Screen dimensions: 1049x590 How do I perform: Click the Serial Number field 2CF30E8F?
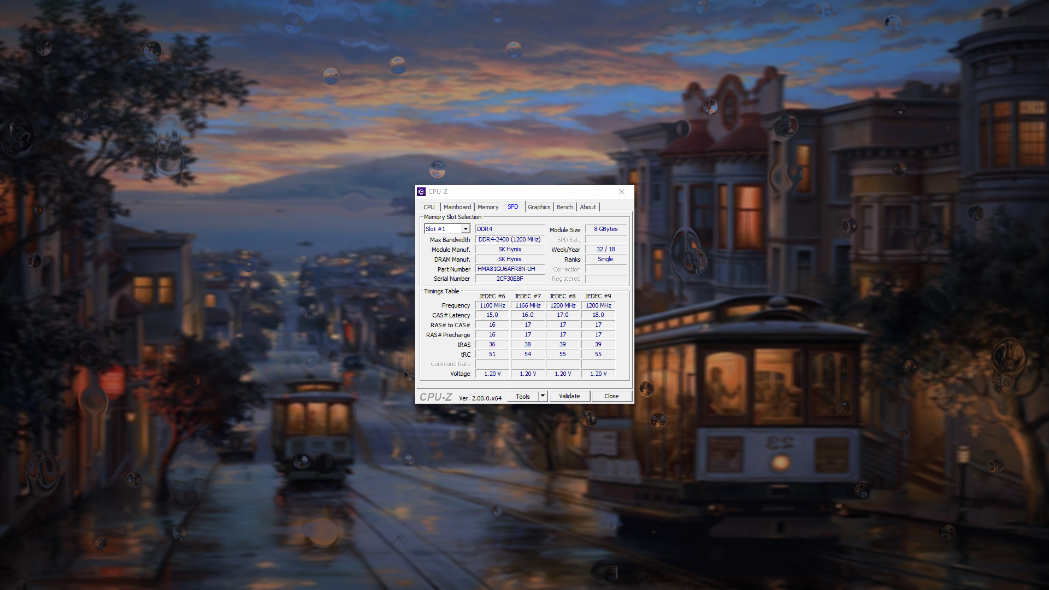509,279
